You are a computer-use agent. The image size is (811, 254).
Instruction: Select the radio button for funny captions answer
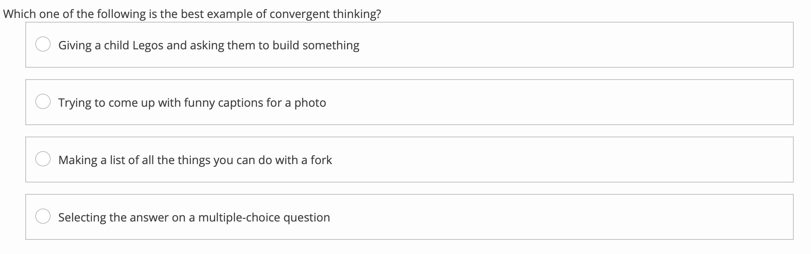coord(43,101)
